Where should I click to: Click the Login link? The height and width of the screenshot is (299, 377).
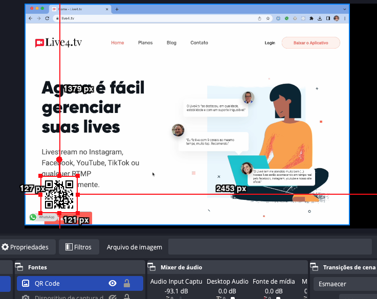[x=270, y=43]
